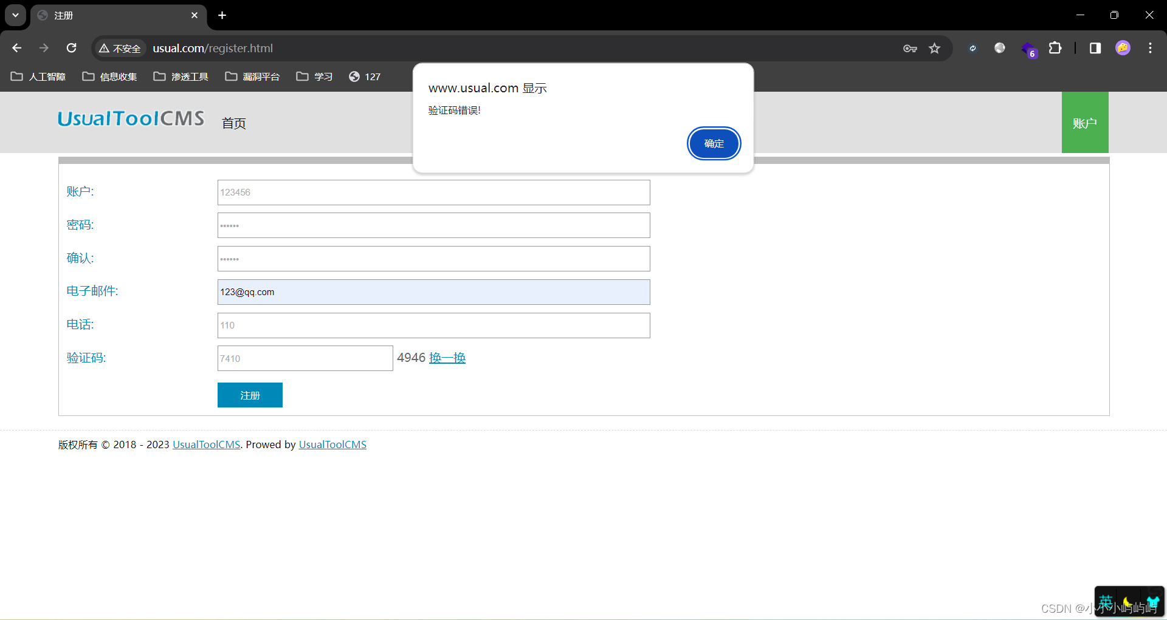Click the 电子邮件: label
The width and height of the screenshot is (1167, 620).
(x=92, y=291)
